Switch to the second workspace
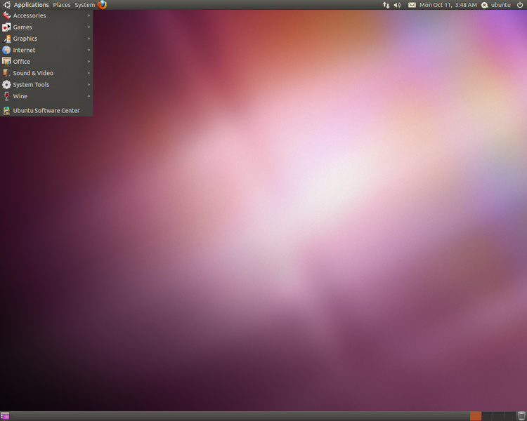Screen dimensions: 527x421 point(487,416)
